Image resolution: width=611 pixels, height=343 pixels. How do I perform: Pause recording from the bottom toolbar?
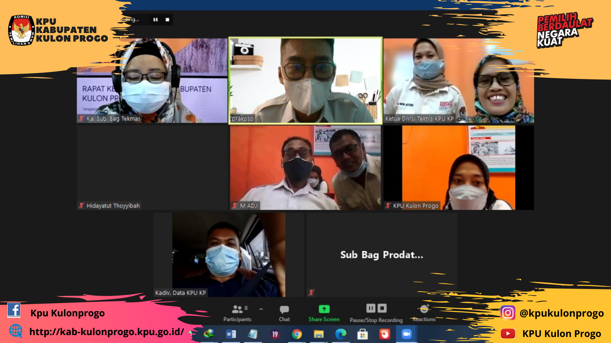371,308
